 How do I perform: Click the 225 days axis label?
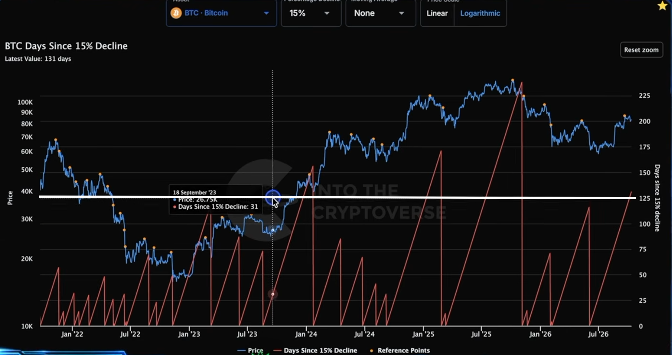tap(644, 96)
